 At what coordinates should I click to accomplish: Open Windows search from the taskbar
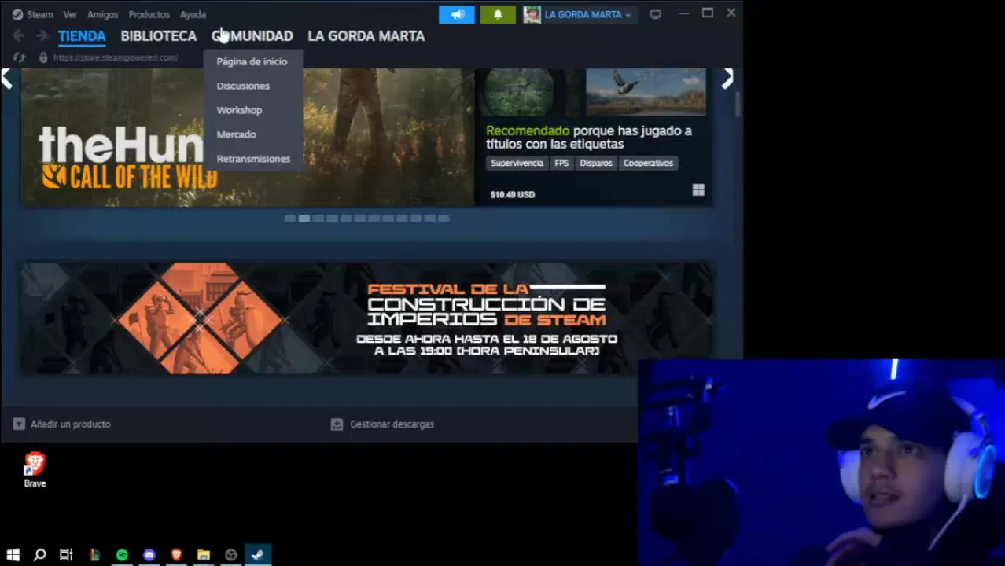pyautogui.click(x=39, y=555)
